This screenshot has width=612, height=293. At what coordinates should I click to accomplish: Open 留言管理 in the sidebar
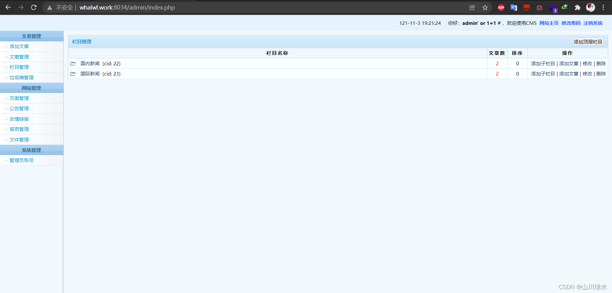tap(19, 129)
